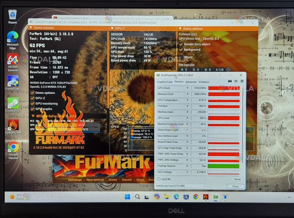Open the OSI bgcolor color preview swatch
The image size is (294, 218).
228,70
